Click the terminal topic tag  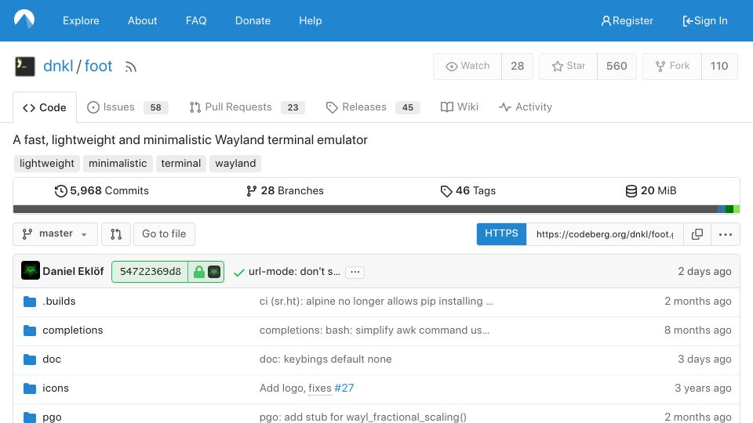[x=181, y=164]
